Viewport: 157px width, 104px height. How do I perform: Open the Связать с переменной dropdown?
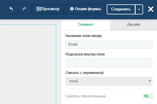pyautogui.click(x=109, y=81)
